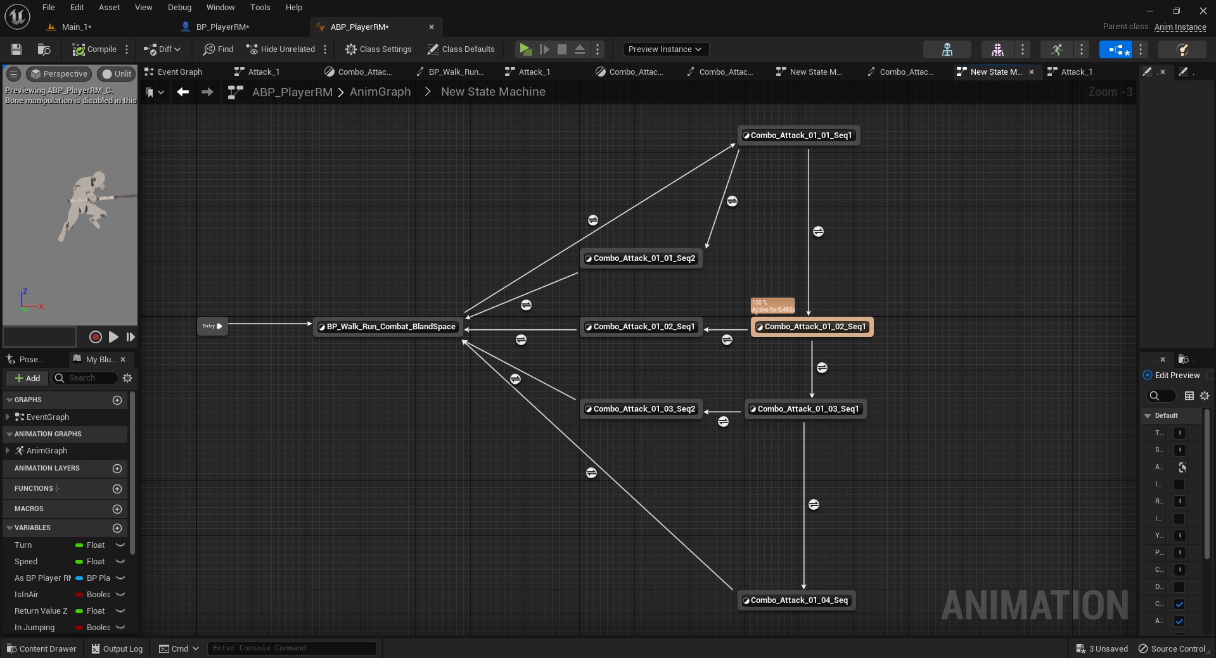Switch to the Skeletal Mesh editor mode
The image size is (1216, 658).
[x=997, y=49]
